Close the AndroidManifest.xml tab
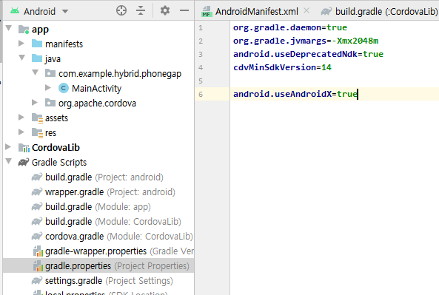This screenshot has width=439, height=295. click(306, 10)
